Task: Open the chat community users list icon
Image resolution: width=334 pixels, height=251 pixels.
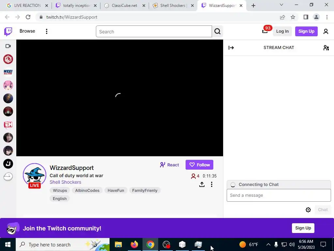Action: click(x=326, y=48)
